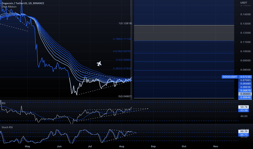253x149 pixels.
Task: Select the grey Fibonacci zone rectangle
Action: click(x=184, y=33)
